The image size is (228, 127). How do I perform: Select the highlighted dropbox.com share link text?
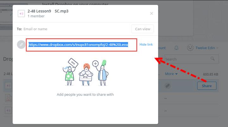(x=78, y=45)
